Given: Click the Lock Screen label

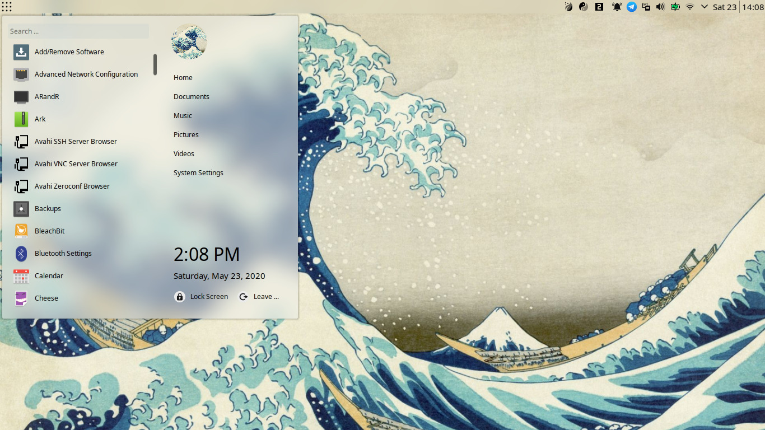Looking at the screenshot, I should point(209,297).
